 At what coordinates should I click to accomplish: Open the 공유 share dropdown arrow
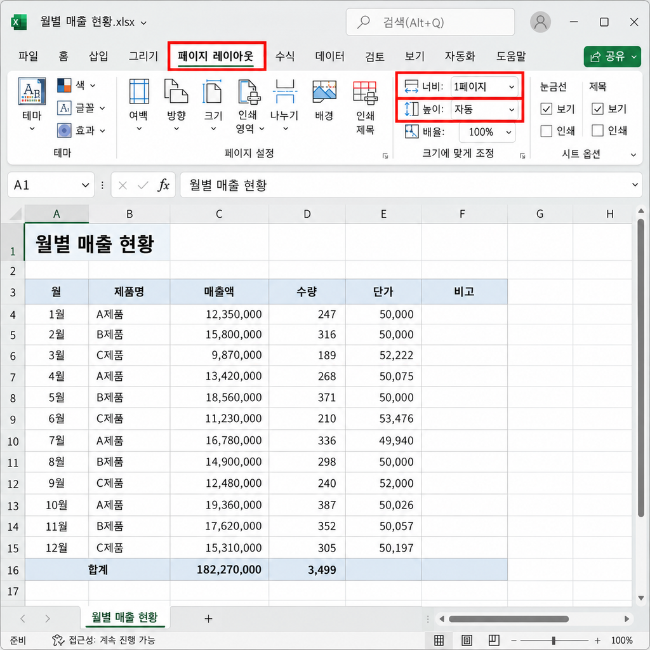[634, 56]
